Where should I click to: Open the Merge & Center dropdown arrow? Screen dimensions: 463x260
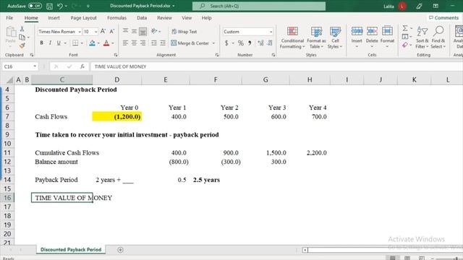pyautogui.click(x=213, y=43)
